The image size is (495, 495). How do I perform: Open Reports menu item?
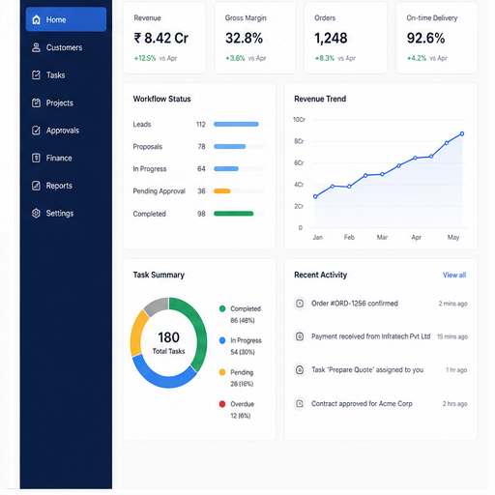tap(66, 186)
